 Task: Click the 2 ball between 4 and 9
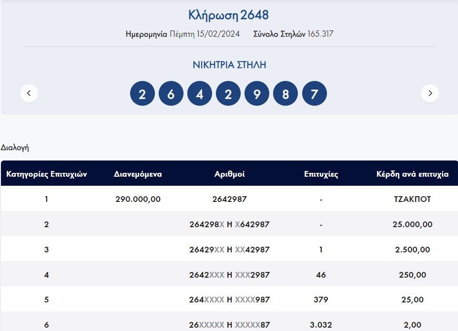[228, 93]
